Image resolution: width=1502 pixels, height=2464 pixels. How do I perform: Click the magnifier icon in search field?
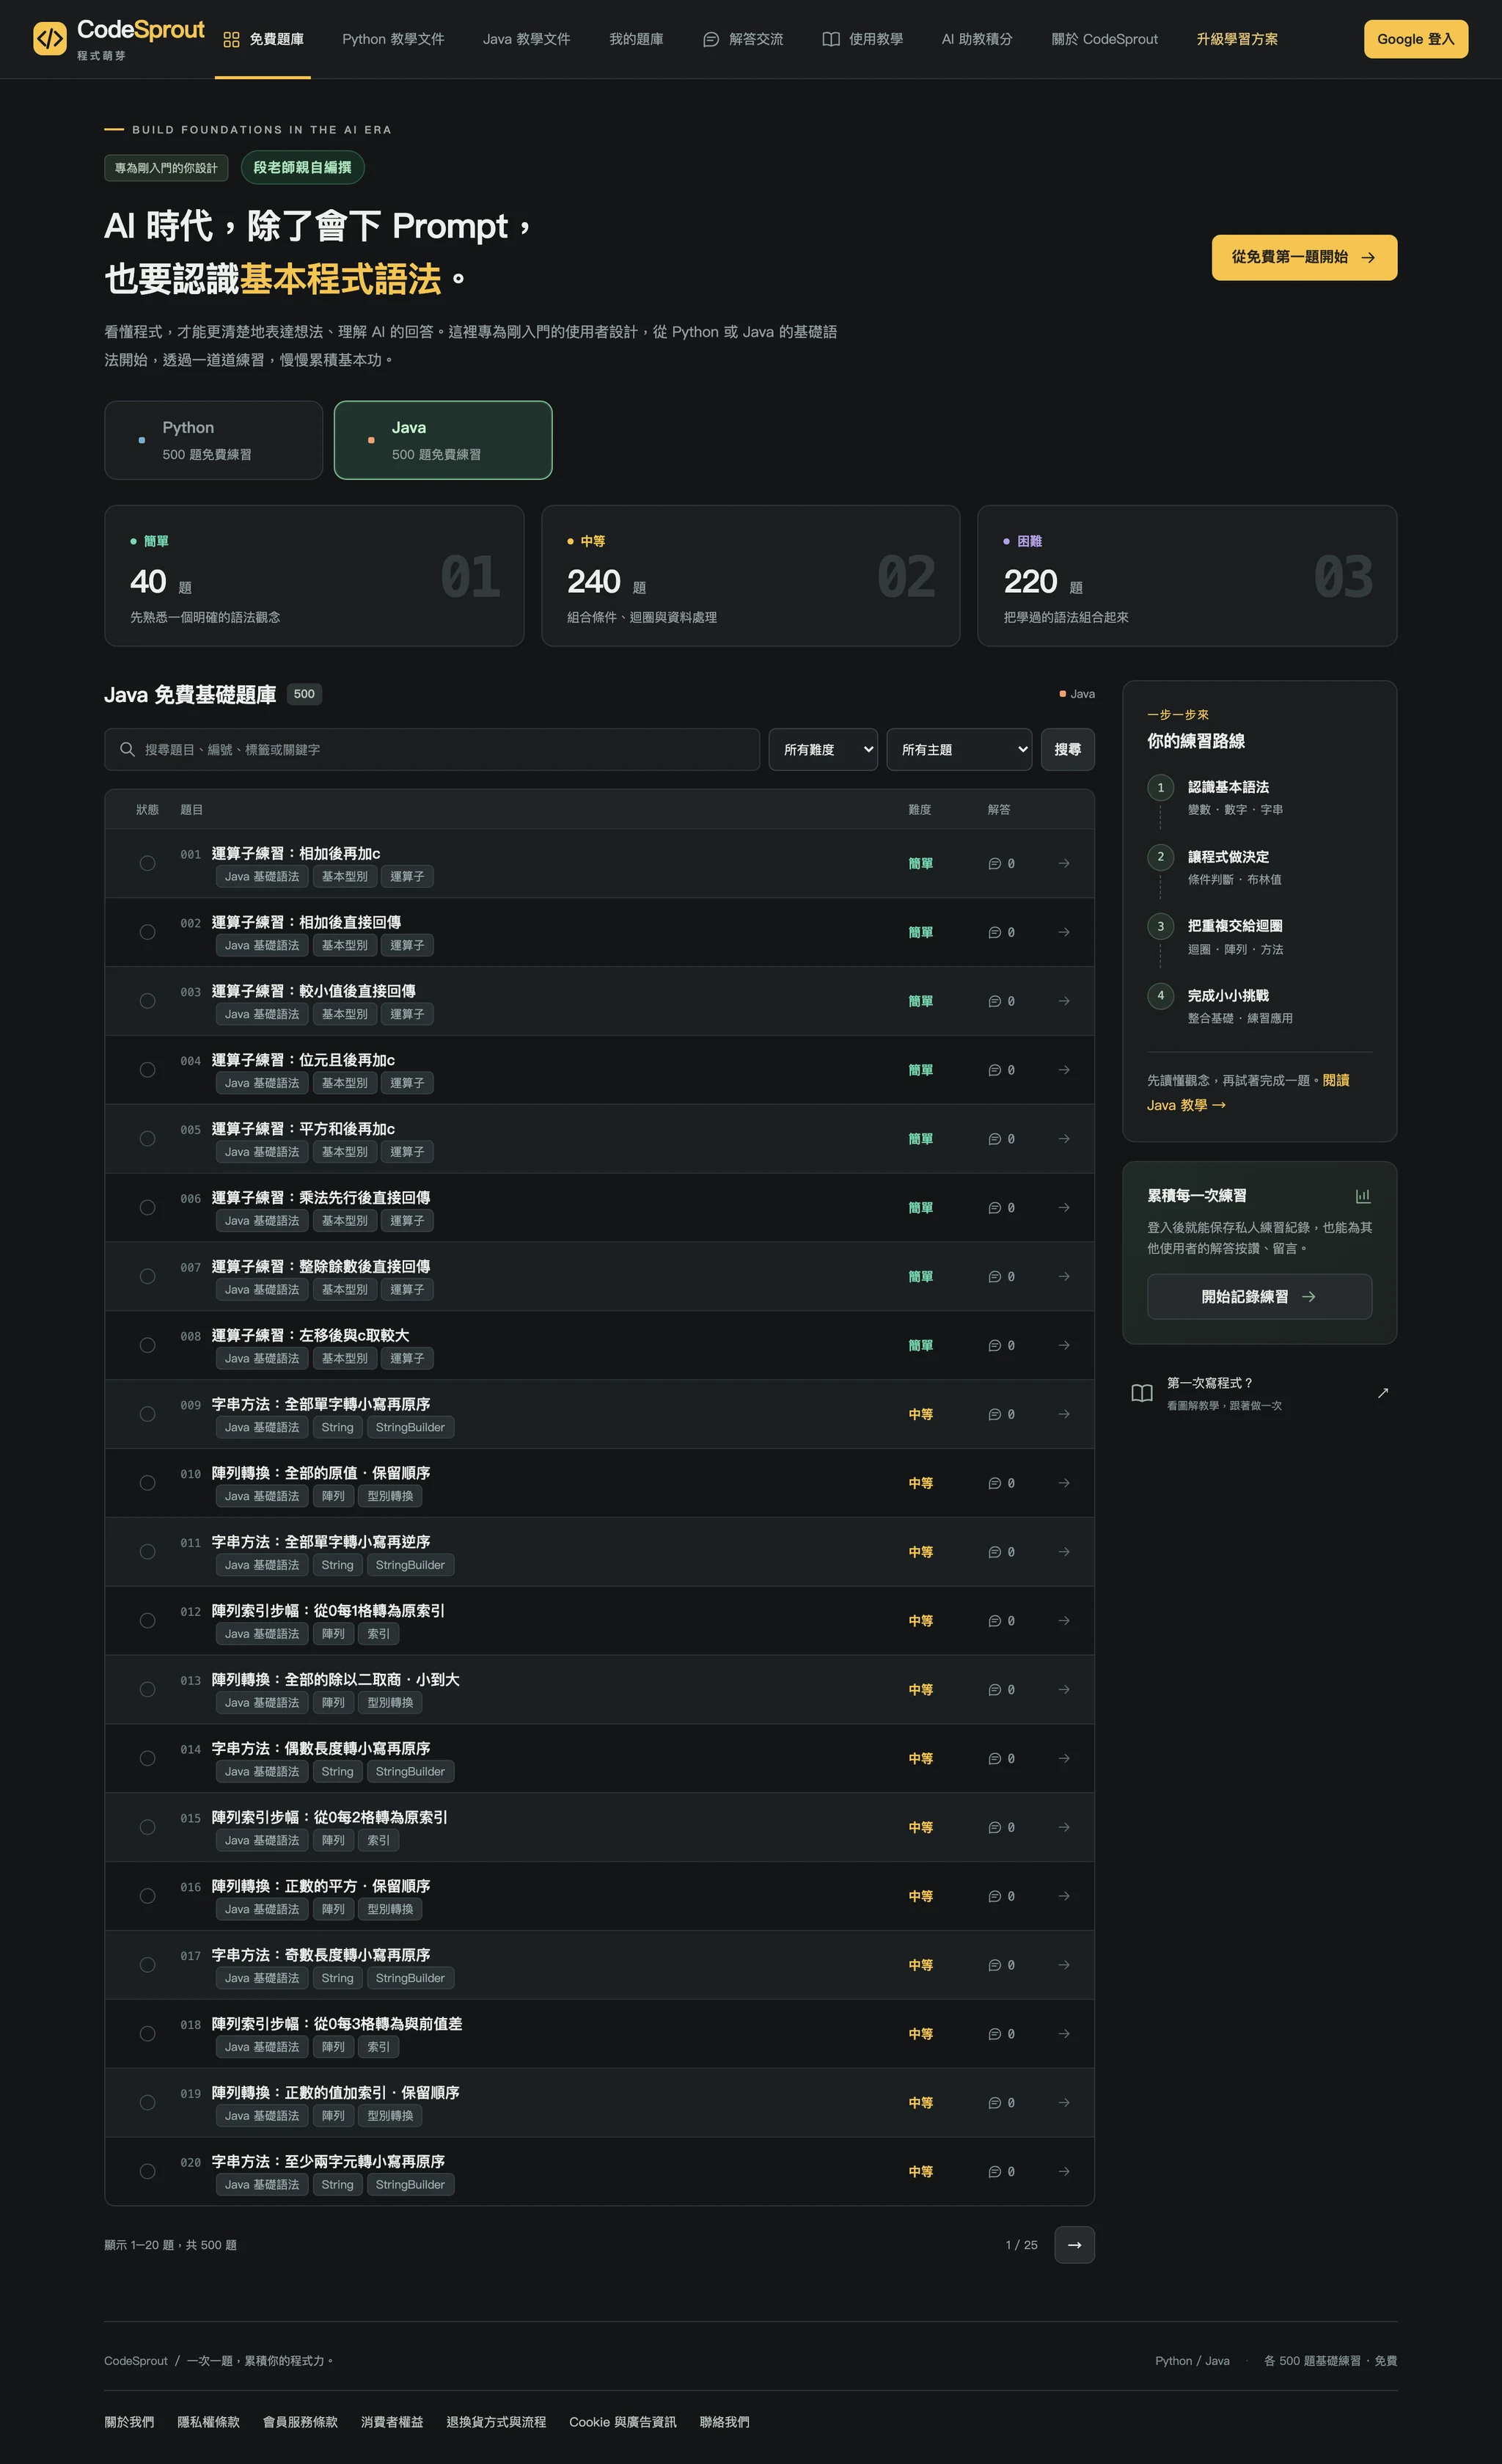(127, 749)
